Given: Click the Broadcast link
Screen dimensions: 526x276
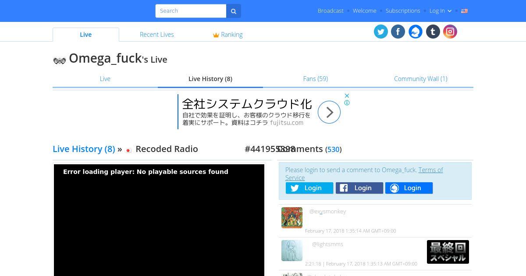Looking at the screenshot, I should tap(331, 11).
